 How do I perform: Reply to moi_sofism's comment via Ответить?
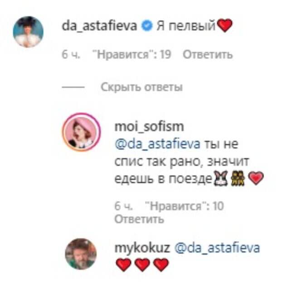click(139, 219)
